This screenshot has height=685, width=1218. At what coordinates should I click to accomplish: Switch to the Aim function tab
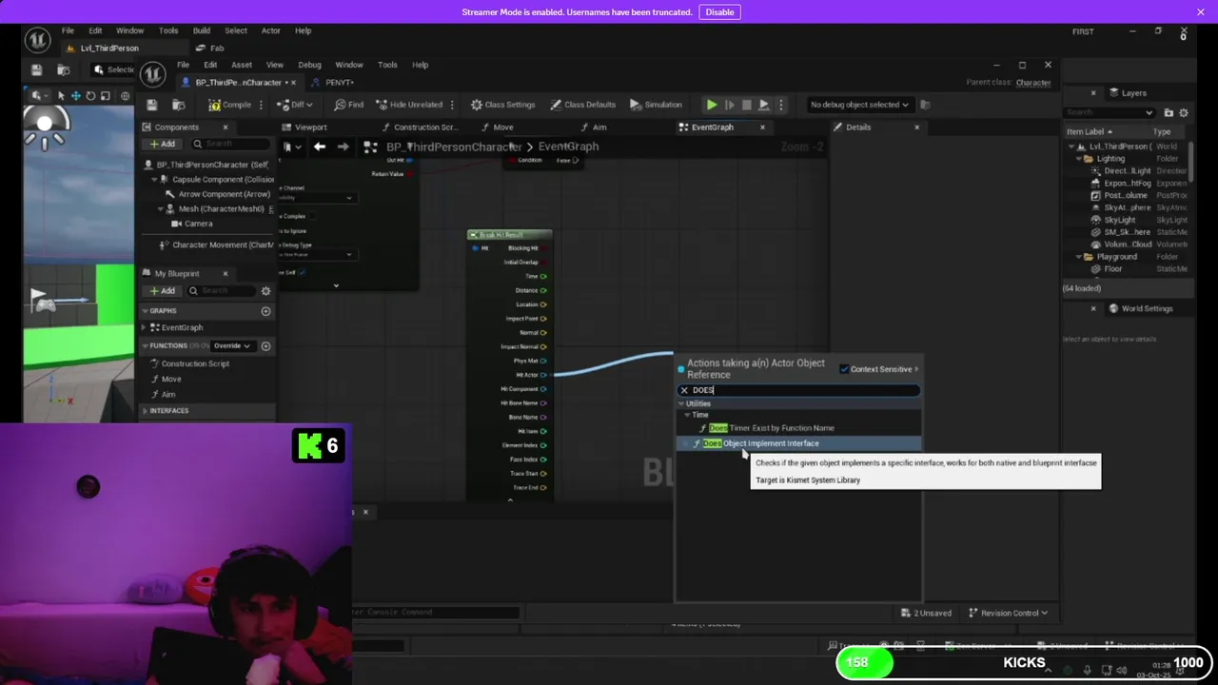(x=599, y=127)
